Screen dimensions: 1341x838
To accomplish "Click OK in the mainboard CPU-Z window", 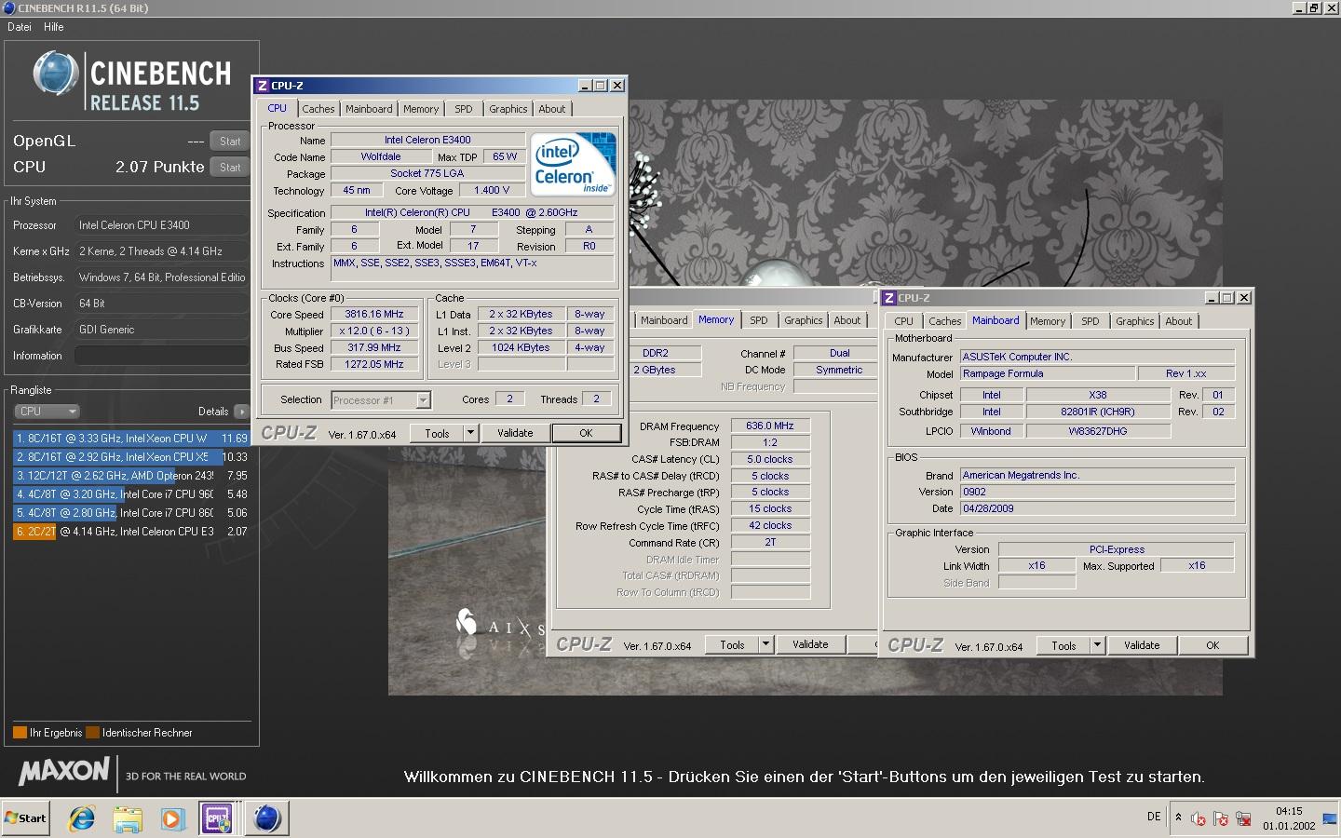I will (x=1212, y=645).
